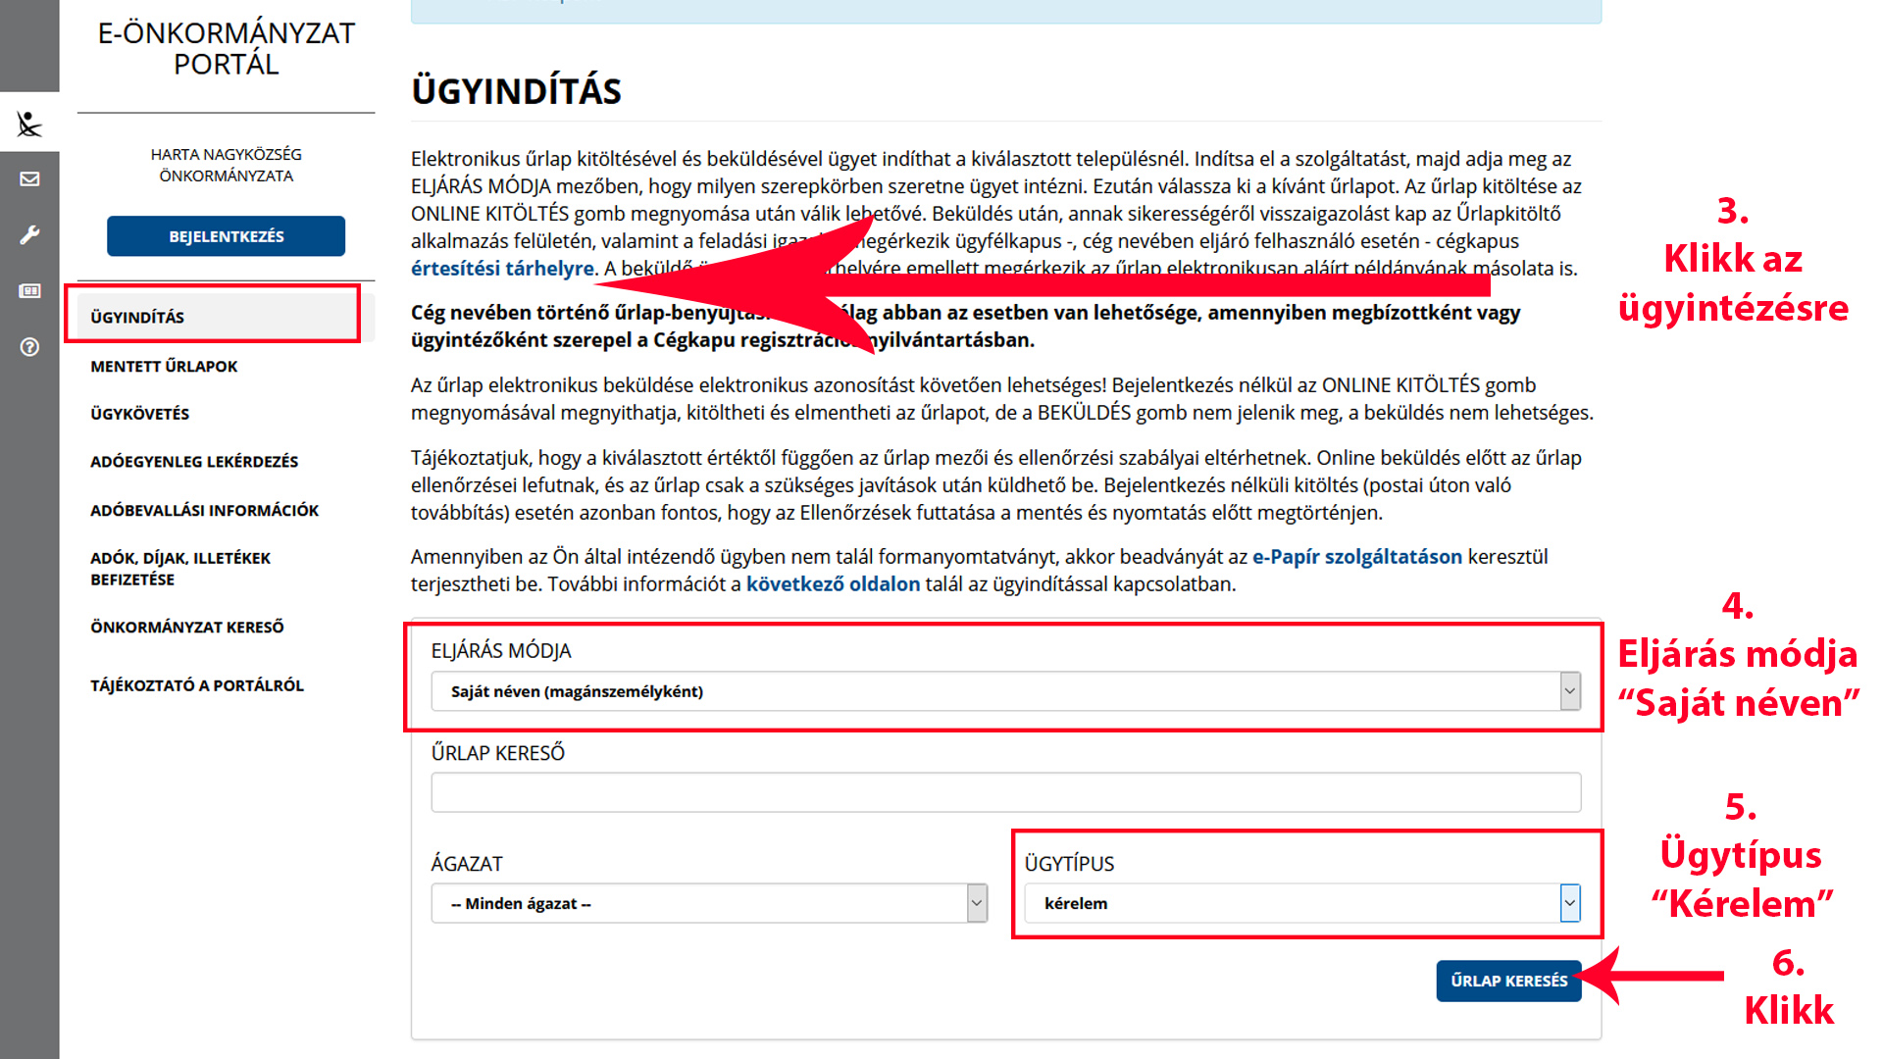Click the ŰRLAP KERESÉS button
The image size is (1883, 1059).
pos(1508,981)
